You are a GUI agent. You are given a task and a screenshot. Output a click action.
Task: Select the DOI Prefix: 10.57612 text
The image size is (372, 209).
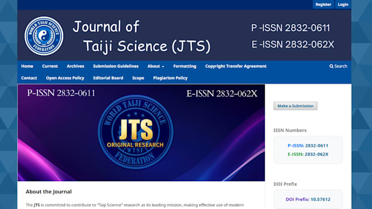(308, 199)
